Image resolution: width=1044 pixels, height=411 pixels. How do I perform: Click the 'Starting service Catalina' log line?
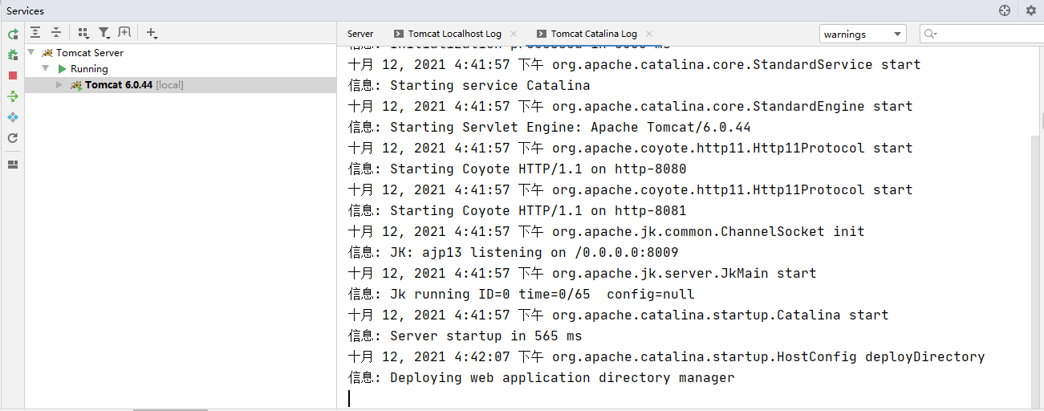click(x=469, y=85)
